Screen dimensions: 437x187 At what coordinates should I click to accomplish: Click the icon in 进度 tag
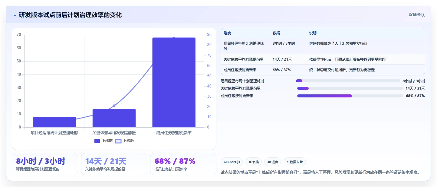tap(269, 162)
